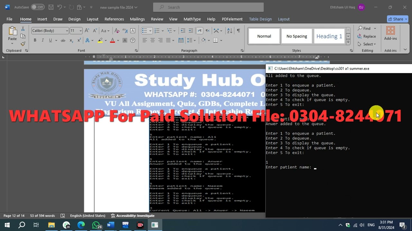Toggle left-to-right text direction

(x=200, y=31)
